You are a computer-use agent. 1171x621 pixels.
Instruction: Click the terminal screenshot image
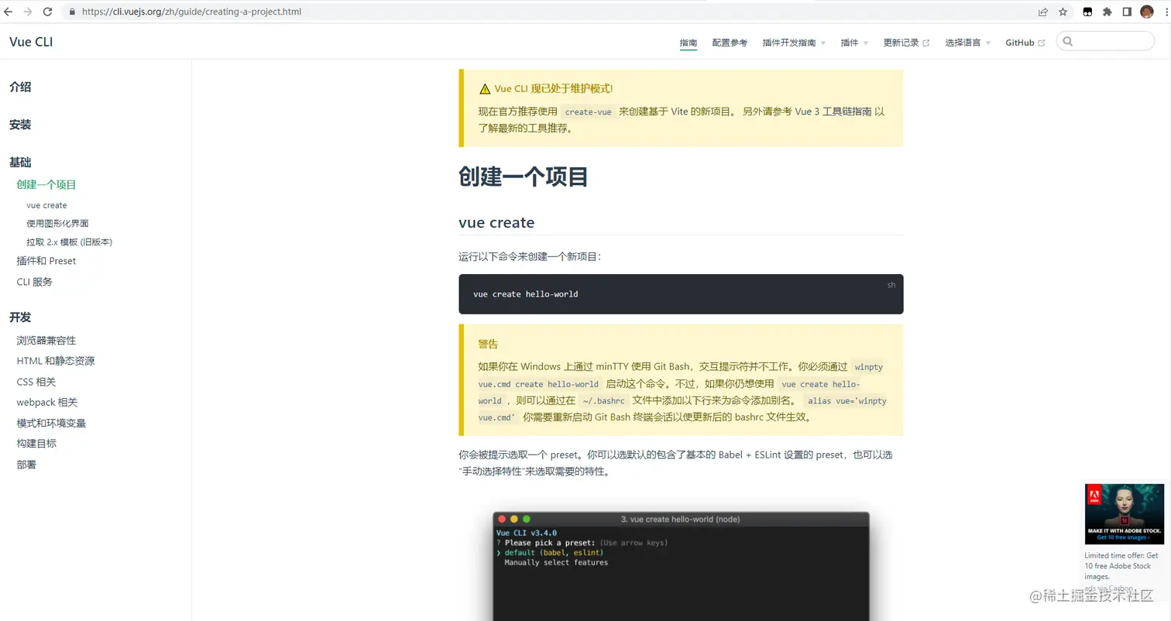(681, 566)
